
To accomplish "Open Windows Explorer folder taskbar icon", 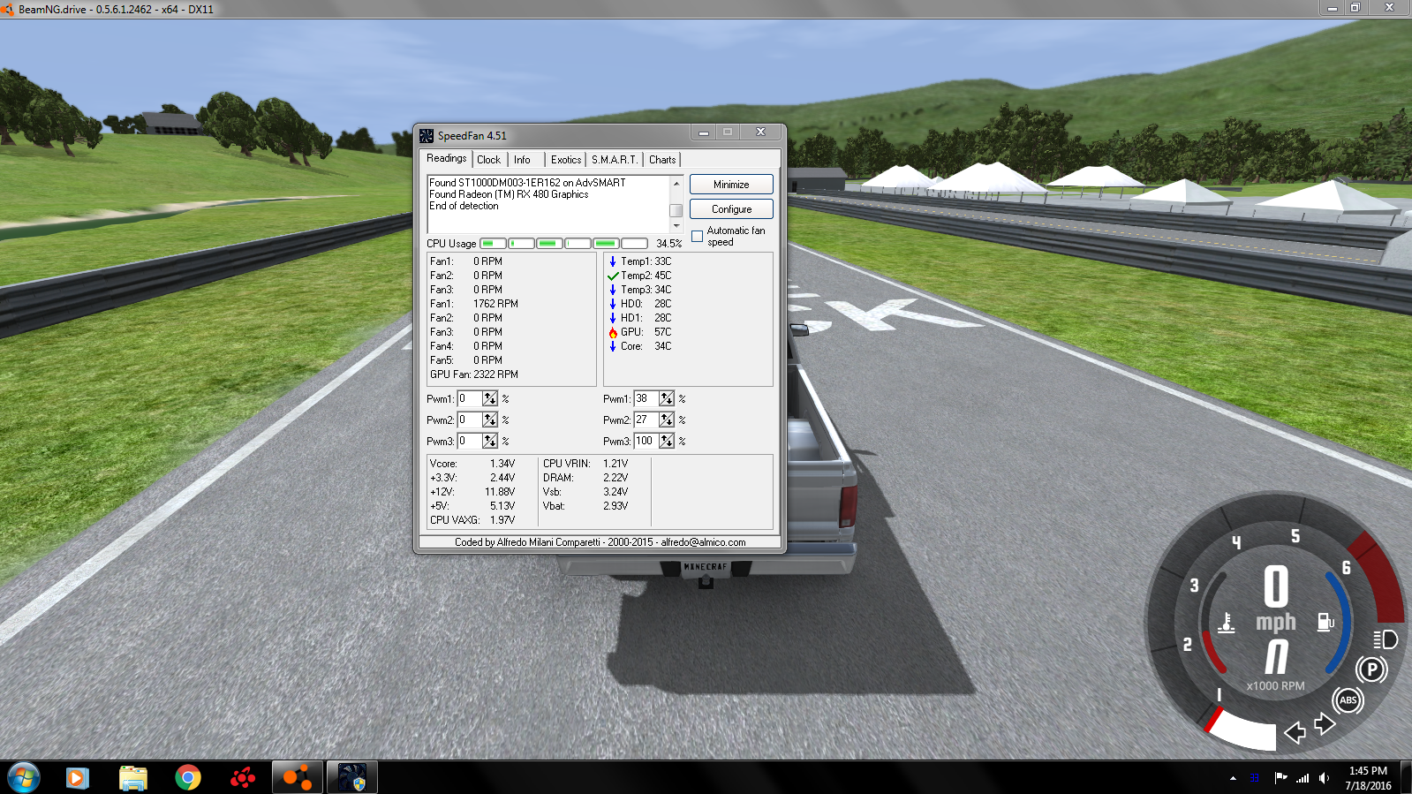I will (x=133, y=778).
